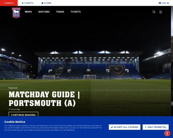Open the News menu
The image size is (173, 138).
[x=28, y=12]
